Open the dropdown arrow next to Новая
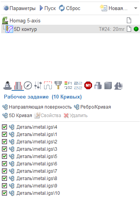This screenshot has width=140, height=199. pos(136,9)
